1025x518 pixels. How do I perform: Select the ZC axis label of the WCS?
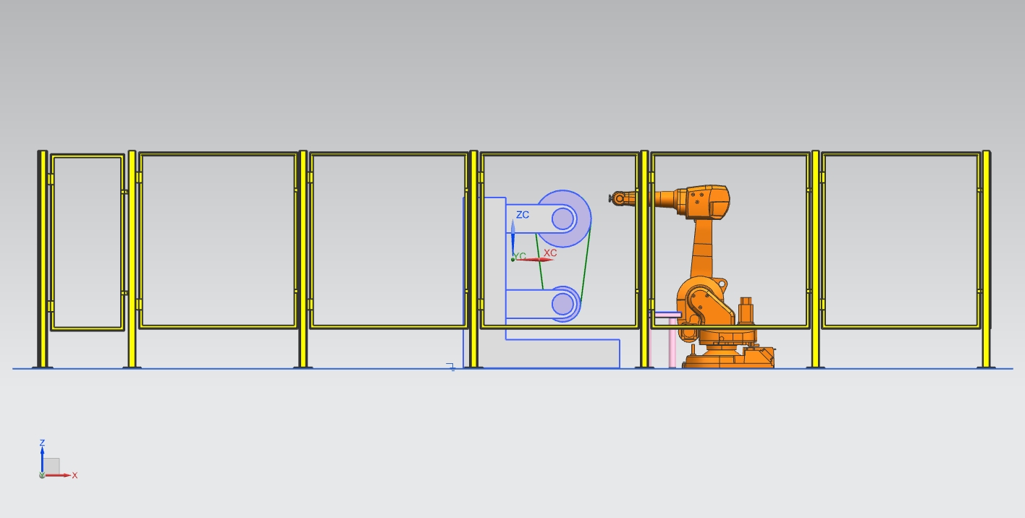click(522, 215)
